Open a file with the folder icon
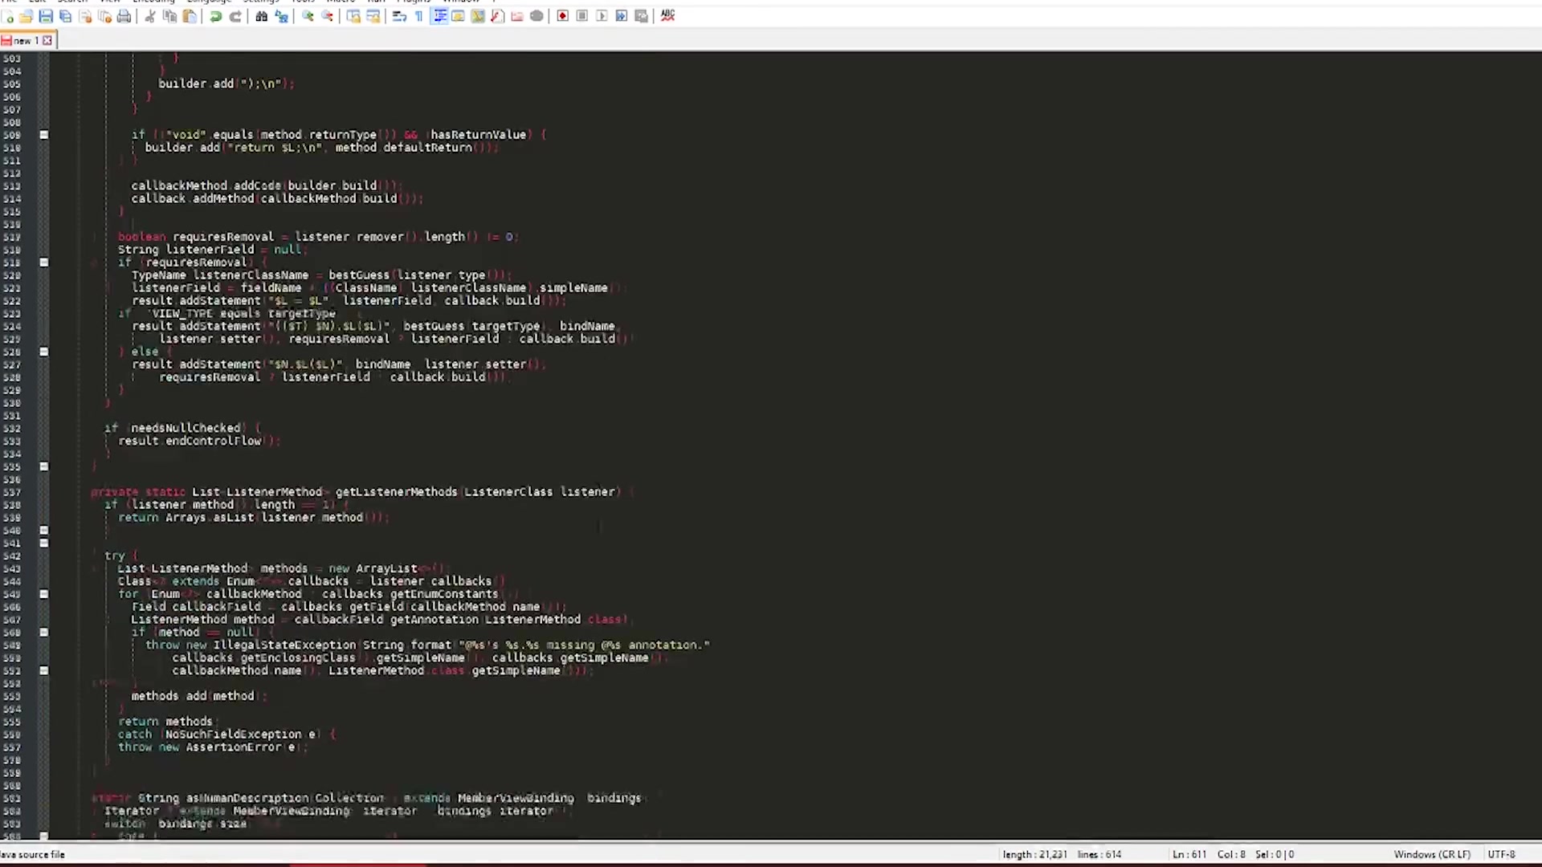 27,16
